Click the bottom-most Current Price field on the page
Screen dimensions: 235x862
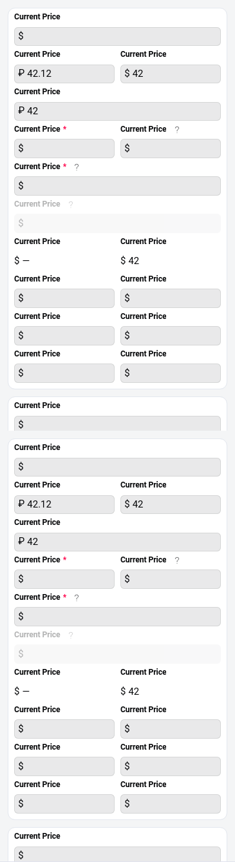[117, 854]
